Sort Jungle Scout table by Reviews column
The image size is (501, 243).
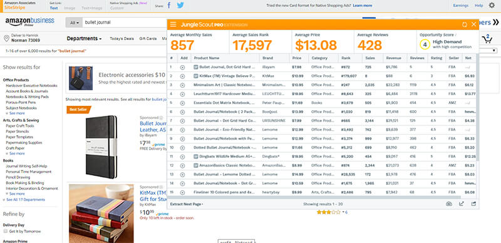click(417, 58)
